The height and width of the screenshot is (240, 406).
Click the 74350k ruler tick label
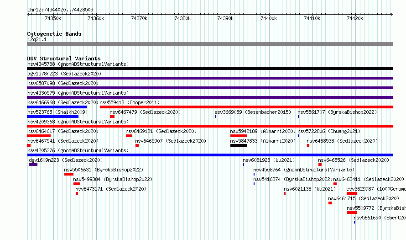53,18
